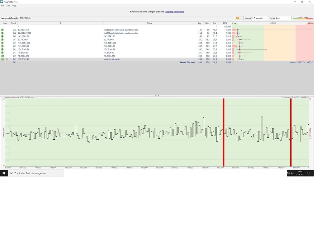Pause tracing with the orange pause button
The image size is (327, 245).
(x=237, y=18)
